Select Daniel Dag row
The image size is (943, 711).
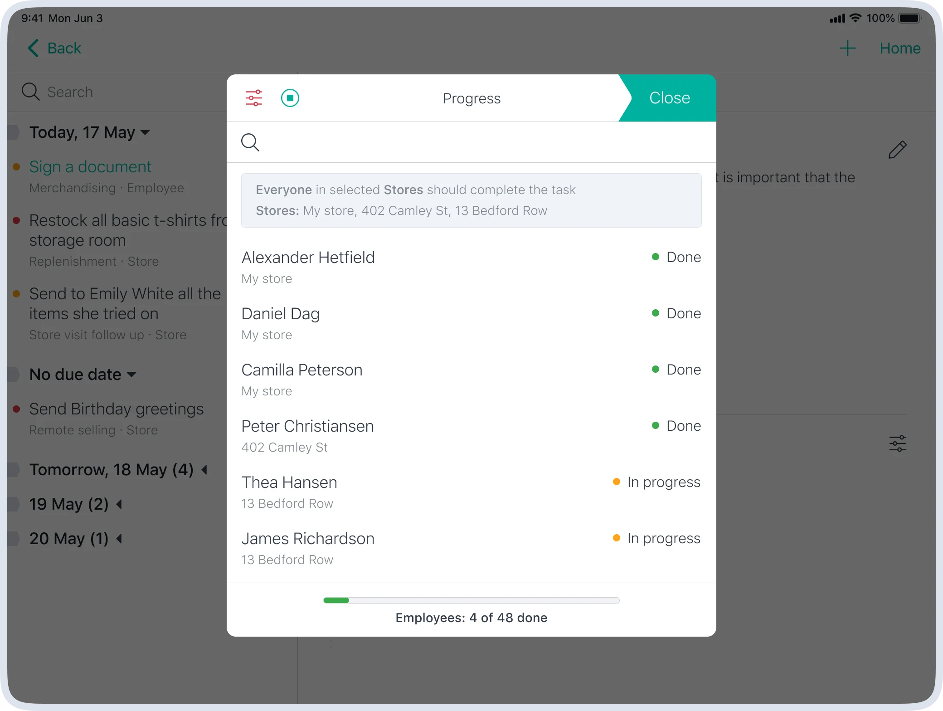click(471, 323)
